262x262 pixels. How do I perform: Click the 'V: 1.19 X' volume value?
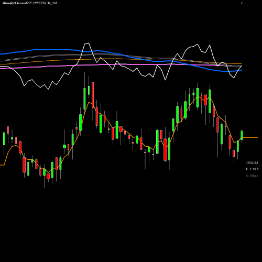point(252,169)
